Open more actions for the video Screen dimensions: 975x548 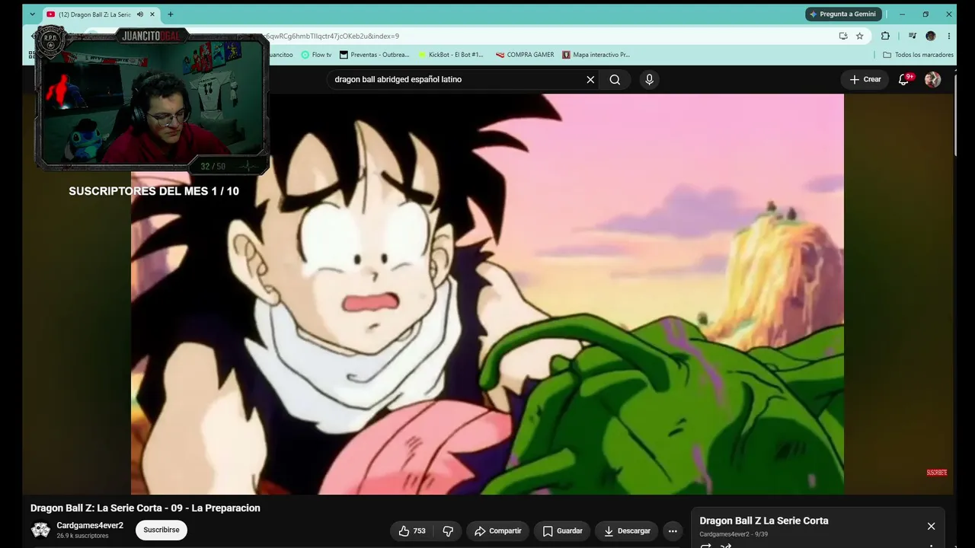[x=672, y=530]
